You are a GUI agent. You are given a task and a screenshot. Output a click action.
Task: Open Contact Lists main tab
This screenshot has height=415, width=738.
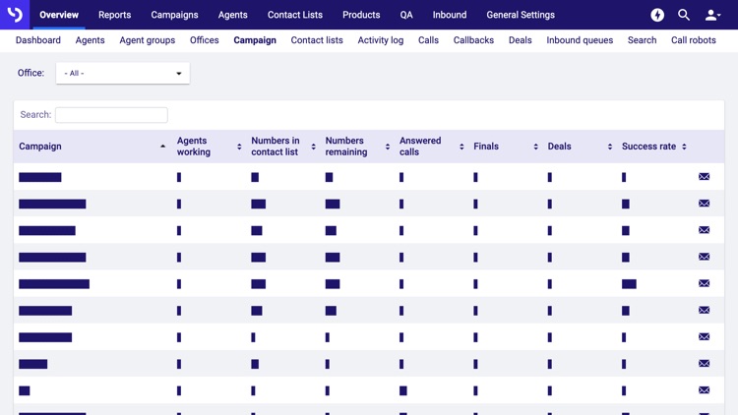point(295,15)
